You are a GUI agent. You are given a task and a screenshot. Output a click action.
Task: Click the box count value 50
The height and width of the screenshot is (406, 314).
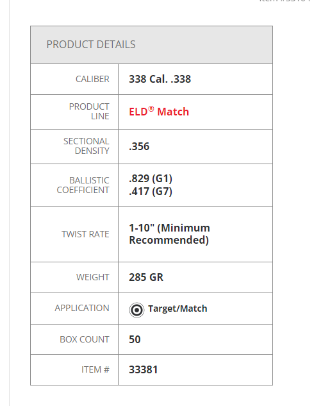(135, 339)
